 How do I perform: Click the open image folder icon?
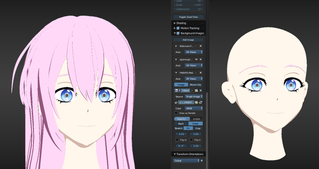point(196,91)
